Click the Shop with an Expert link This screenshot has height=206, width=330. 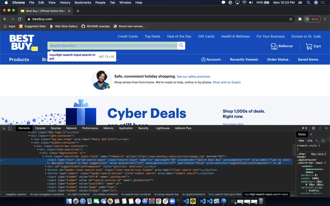click(226, 82)
